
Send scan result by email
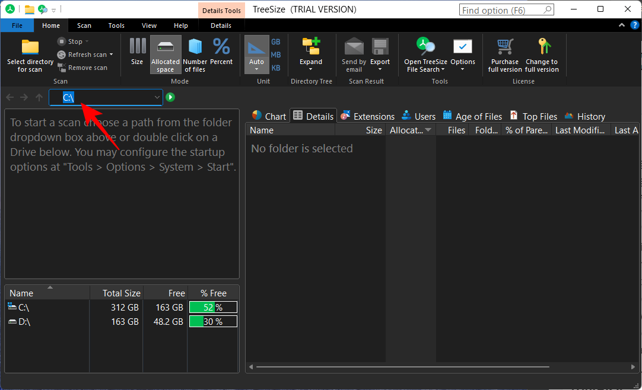[354, 55]
